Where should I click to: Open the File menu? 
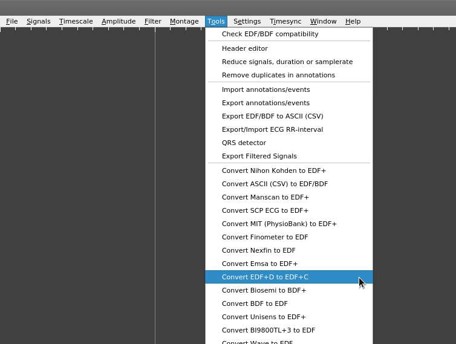click(x=11, y=22)
